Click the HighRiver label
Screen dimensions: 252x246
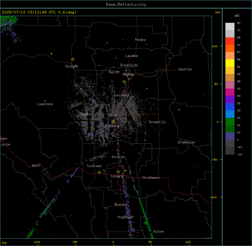126,217
